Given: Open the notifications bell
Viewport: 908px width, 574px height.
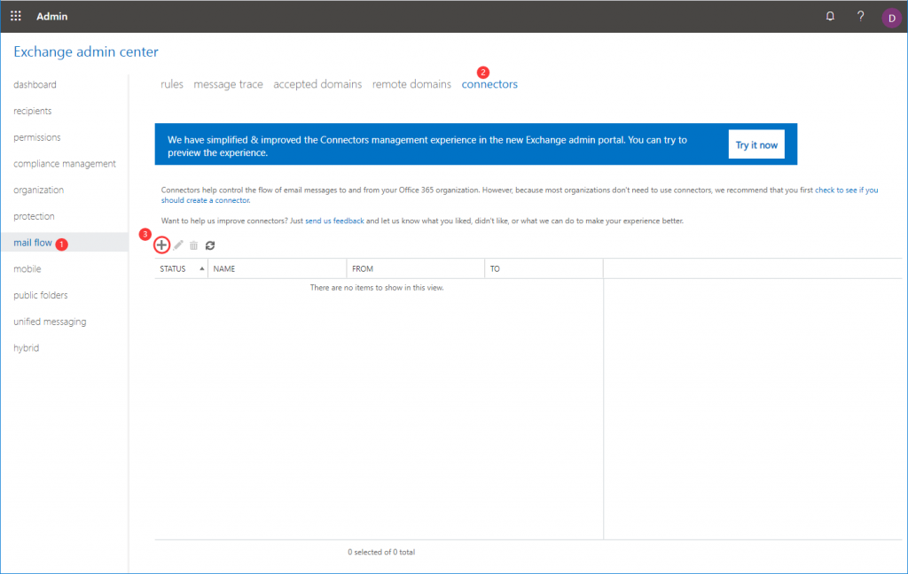Looking at the screenshot, I should (x=830, y=16).
